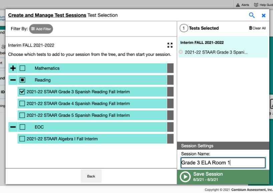Check Grade 4 Spanish Reading Fall Interim

pos(22,103)
